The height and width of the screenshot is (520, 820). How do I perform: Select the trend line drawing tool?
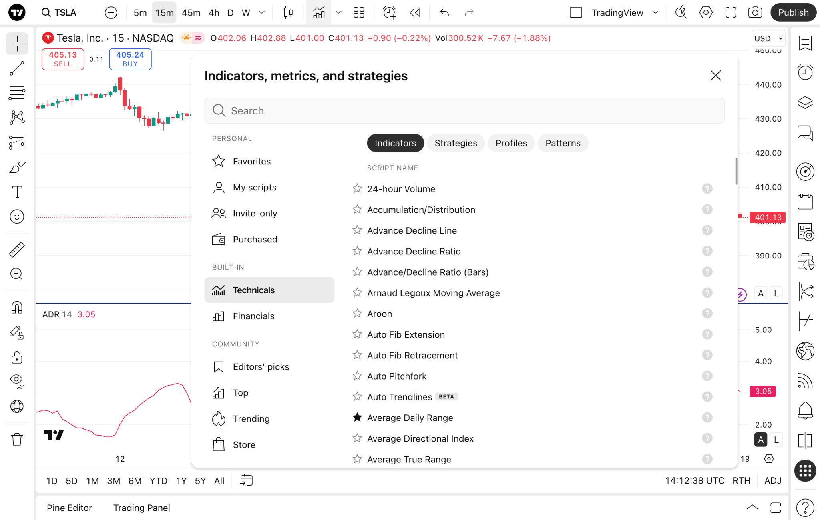17,68
